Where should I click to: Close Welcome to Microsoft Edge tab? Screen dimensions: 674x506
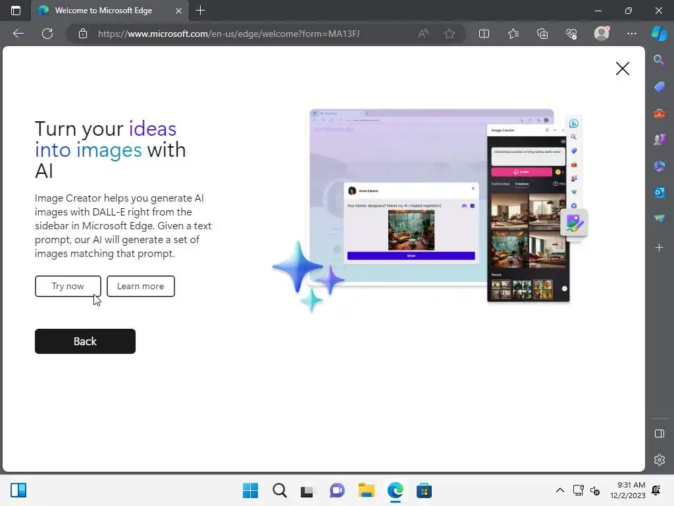pyautogui.click(x=178, y=11)
